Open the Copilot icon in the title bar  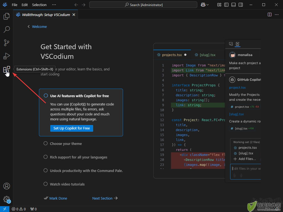click(203, 5)
